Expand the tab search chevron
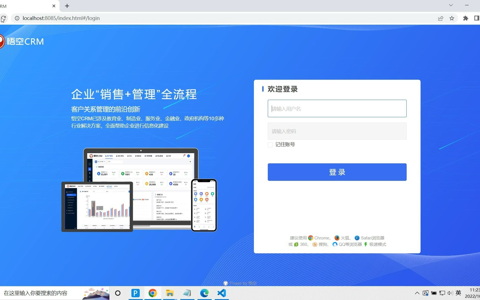This screenshot has height=300, width=480. coord(451,5)
